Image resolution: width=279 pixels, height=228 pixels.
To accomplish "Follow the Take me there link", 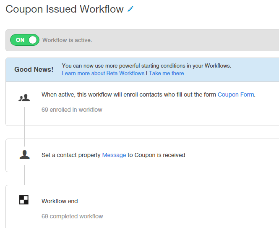I will [x=167, y=73].
